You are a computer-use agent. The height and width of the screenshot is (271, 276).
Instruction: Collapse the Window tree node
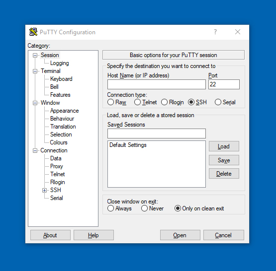point(35,103)
